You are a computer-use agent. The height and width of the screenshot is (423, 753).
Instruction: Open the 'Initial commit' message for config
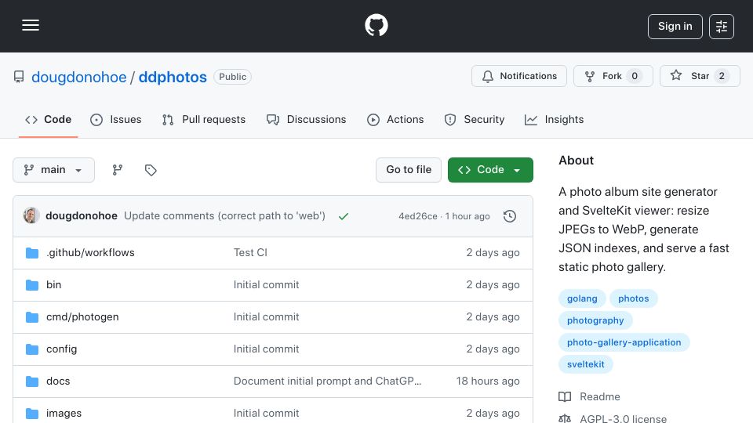click(266, 349)
